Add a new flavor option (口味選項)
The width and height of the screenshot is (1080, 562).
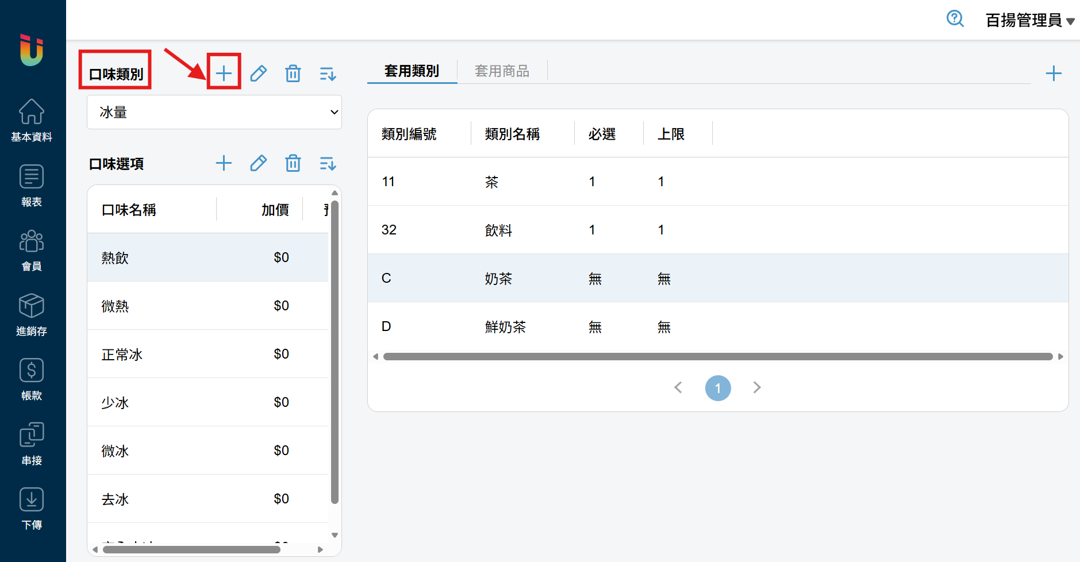click(x=224, y=163)
